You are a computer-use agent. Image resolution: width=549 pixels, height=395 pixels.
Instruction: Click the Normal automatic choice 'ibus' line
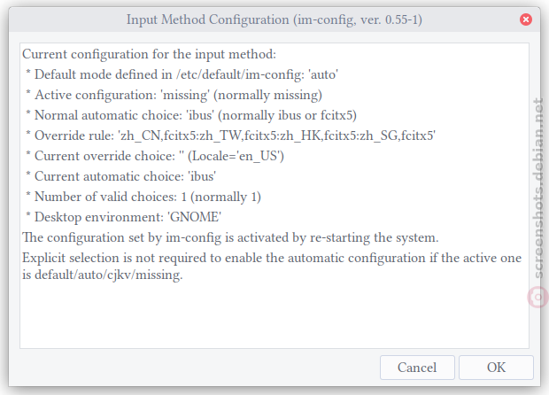(x=191, y=115)
